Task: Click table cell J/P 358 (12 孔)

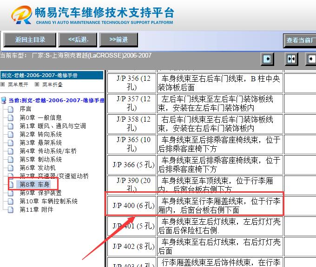Action: coord(132,124)
